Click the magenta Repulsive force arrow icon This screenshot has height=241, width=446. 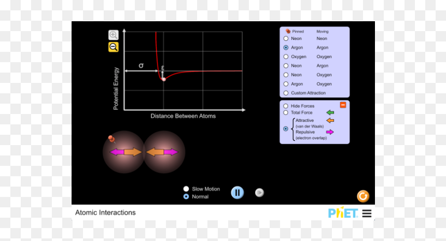coord(330,132)
